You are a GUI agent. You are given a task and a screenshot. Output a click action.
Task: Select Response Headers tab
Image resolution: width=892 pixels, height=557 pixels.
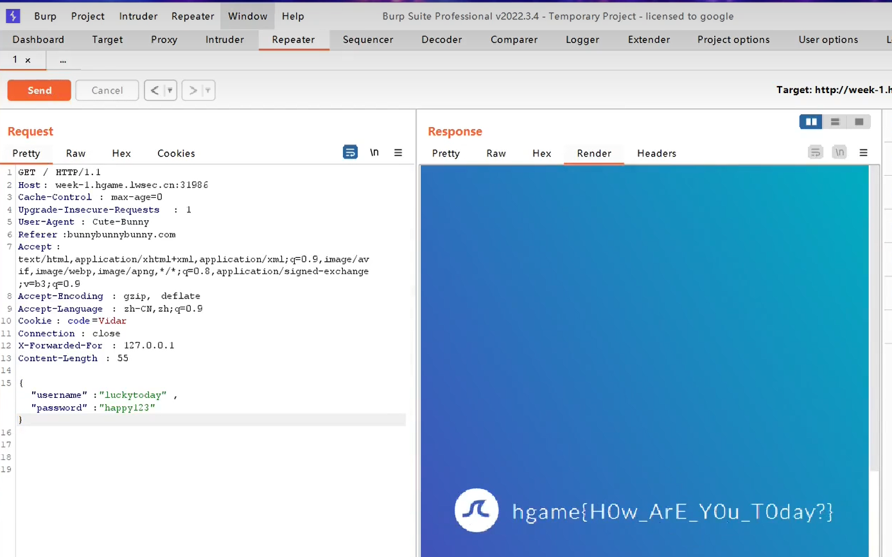click(656, 153)
